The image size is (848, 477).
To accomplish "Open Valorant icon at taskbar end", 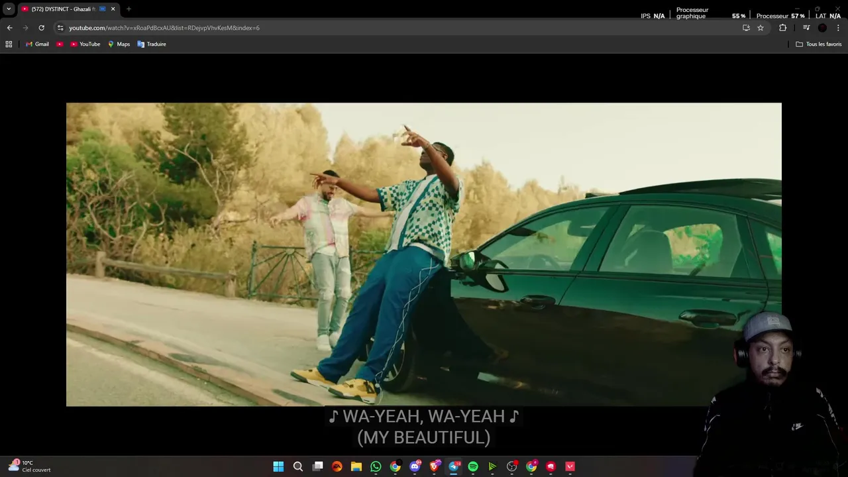I will [x=570, y=466].
